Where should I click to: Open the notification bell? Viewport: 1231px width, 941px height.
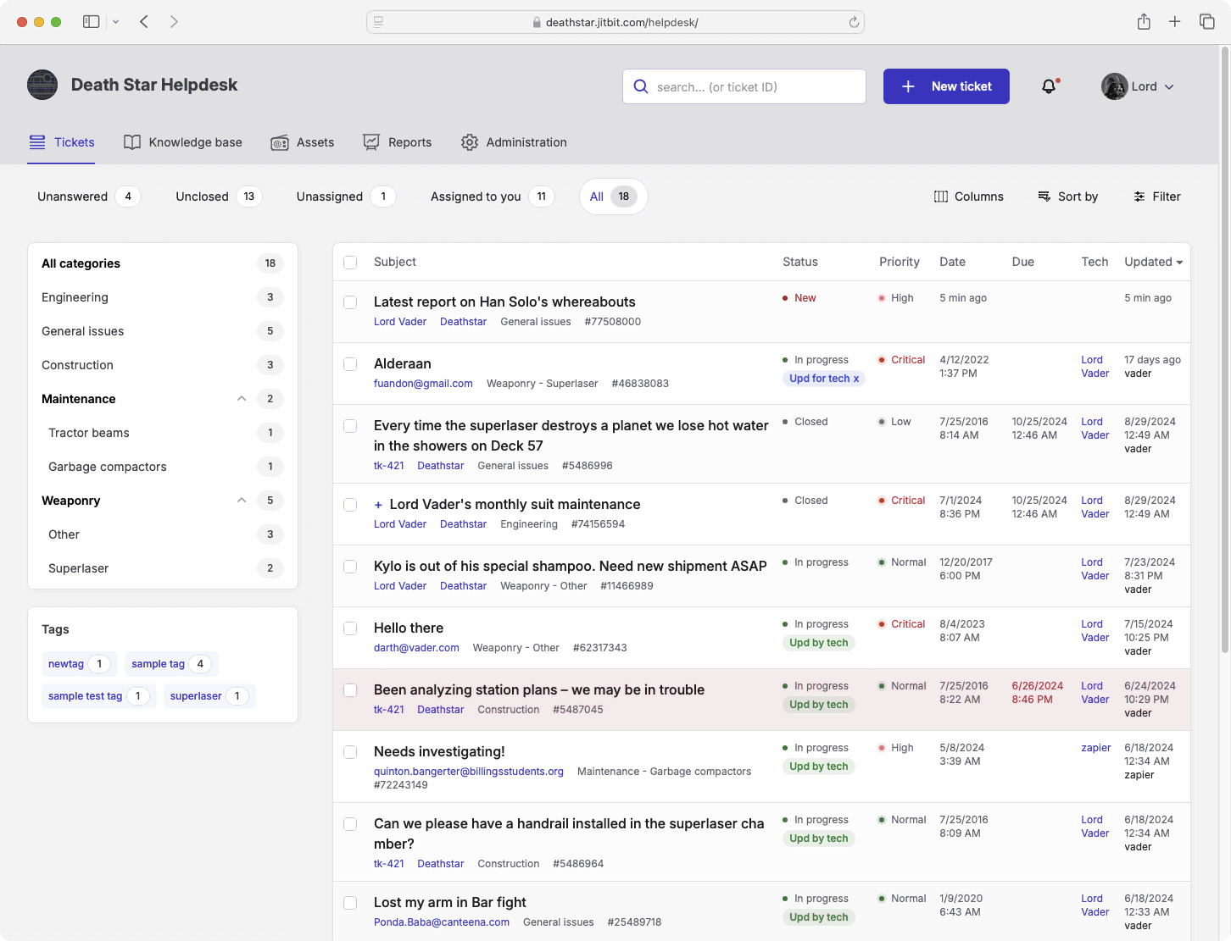tap(1048, 86)
